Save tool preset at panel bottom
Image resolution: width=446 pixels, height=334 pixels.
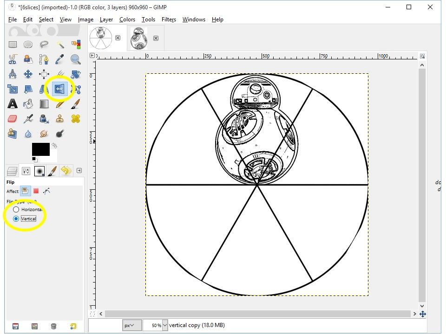coord(16,326)
